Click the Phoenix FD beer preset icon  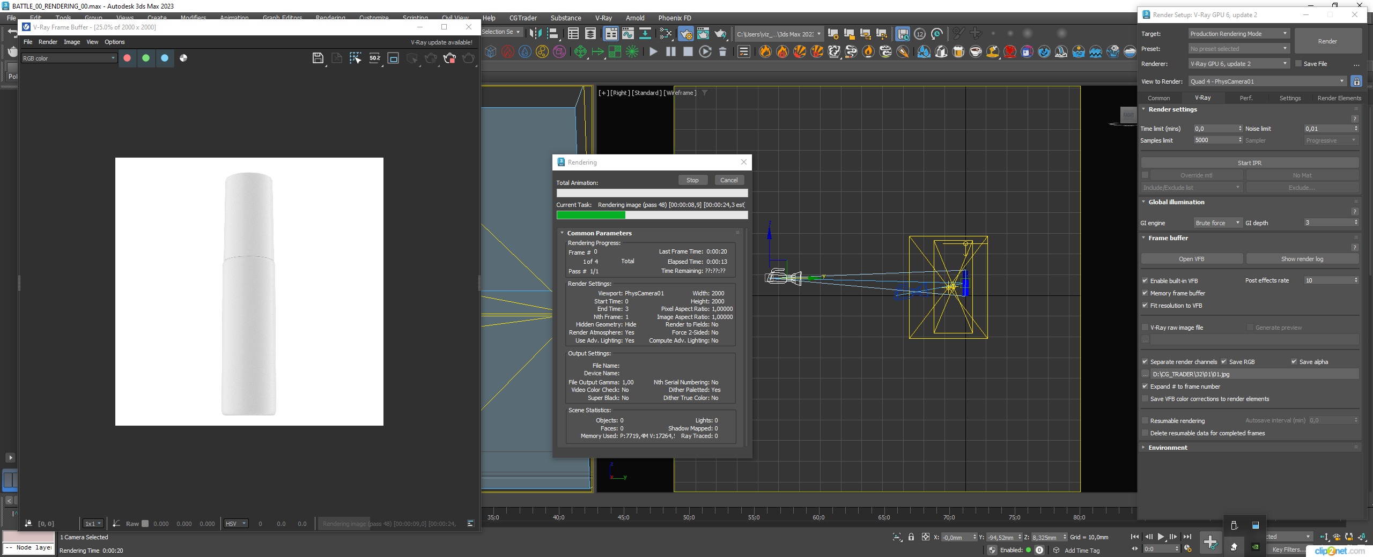coord(958,51)
